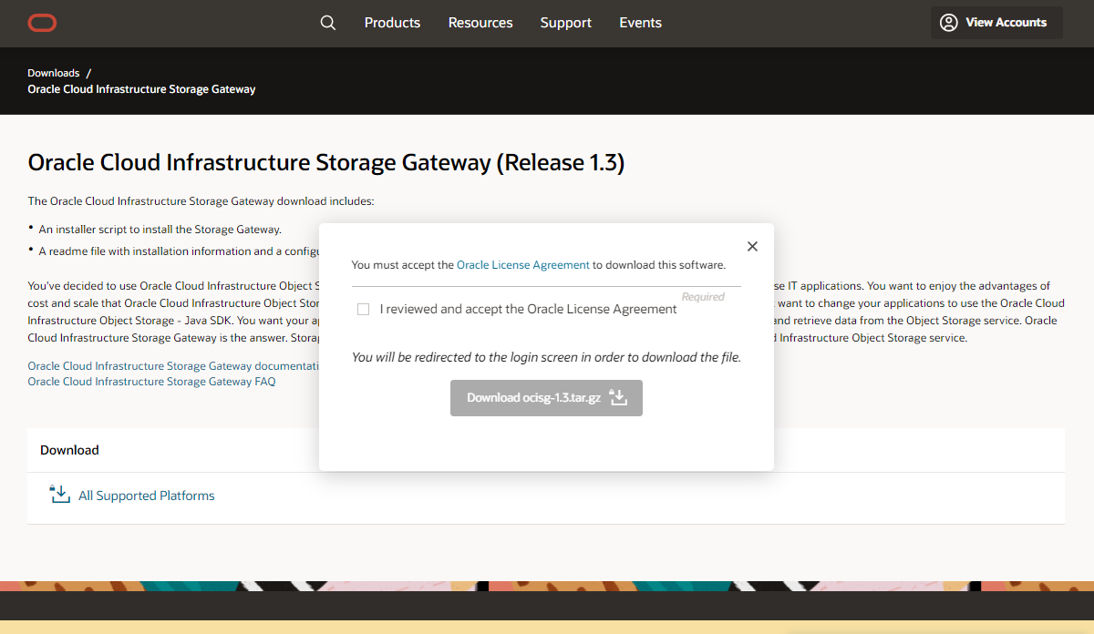The height and width of the screenshot is (634, 1094).
Task: Click Download ocisg-1.3.tar.gz button label
Action: [x=533, y=398]
